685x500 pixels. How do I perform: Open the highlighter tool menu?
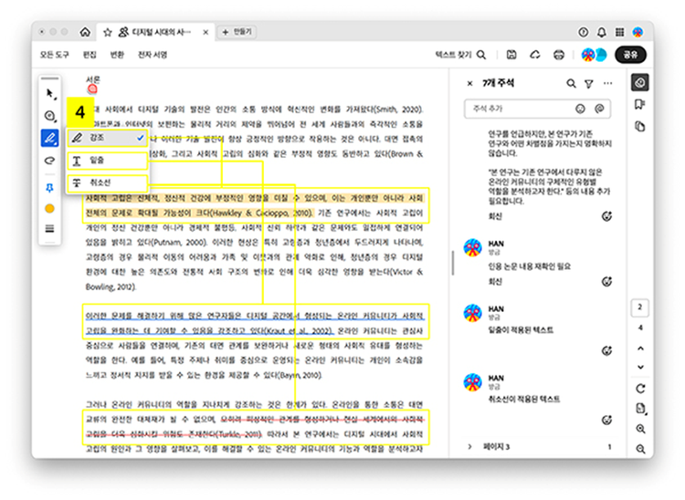point(50,139)
